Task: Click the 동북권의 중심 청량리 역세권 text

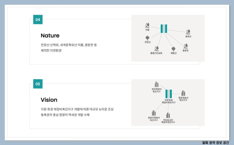Action: (65, 115)
